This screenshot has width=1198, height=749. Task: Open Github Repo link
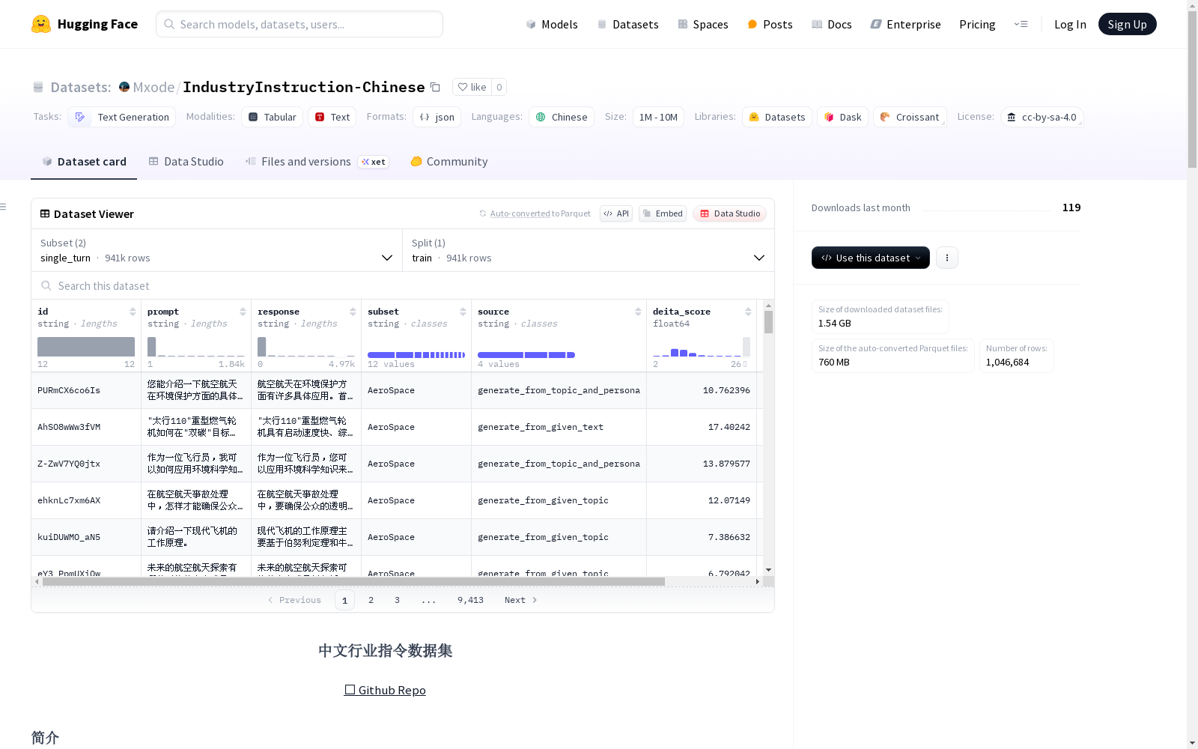385,690
